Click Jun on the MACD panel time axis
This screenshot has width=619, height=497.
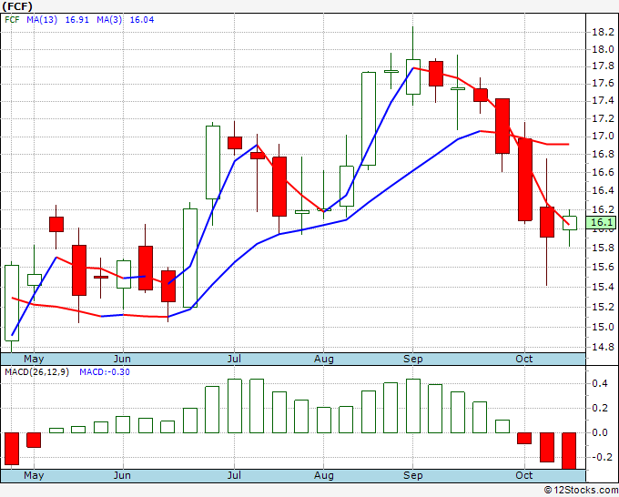coord(122,475)
